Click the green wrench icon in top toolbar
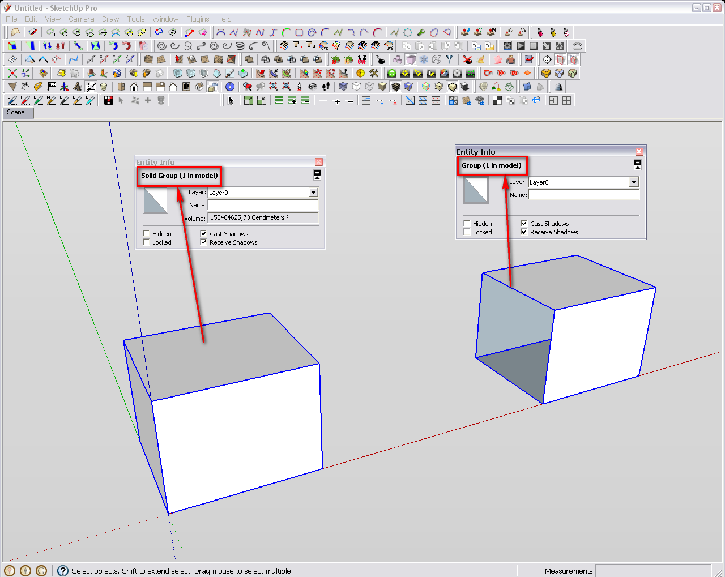Image resolution: width=725 pixels, height=577 pixels. click(421, 32)
